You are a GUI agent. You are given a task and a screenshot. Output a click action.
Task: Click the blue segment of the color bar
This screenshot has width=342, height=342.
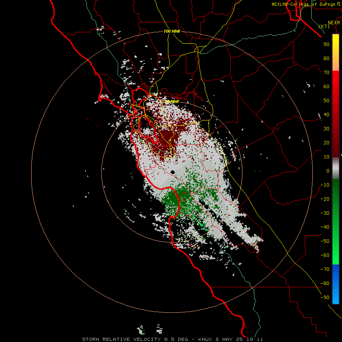coord(336,284)
